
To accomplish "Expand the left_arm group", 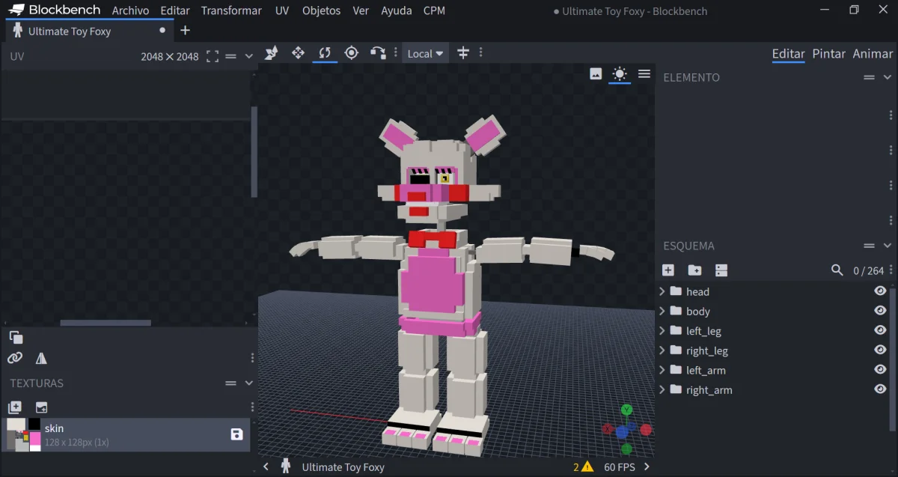I will pyautogui.click(x=662, y=369).
